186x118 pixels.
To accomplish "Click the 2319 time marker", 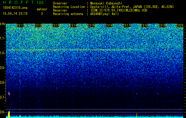I will (x=162, y=25).
